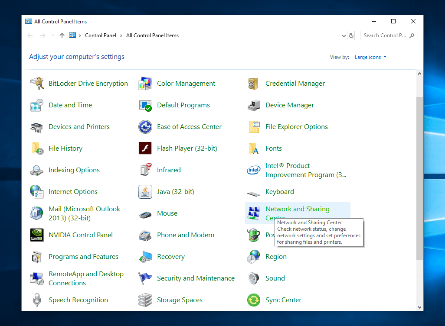Open the Infrared icon
The height and width of the screenshot is (326, 445).
pos(145,170)
